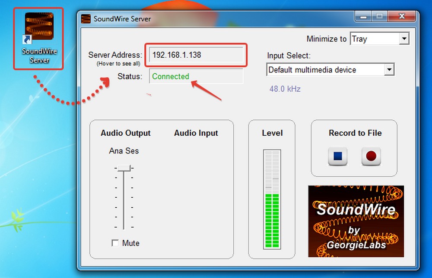Select the Audio Input heading
The width and height of the screenshot is (432, 278).
(x=196, y=133)
